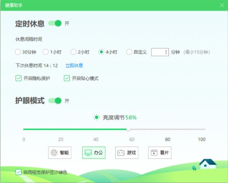Select the 30分钟 rest interval
The height and width of the screenshot is (183, 228).
(18, 52)
